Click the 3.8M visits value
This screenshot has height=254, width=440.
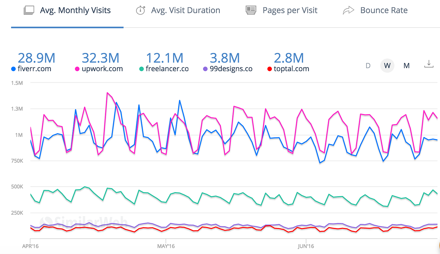[x=225, y=58]
